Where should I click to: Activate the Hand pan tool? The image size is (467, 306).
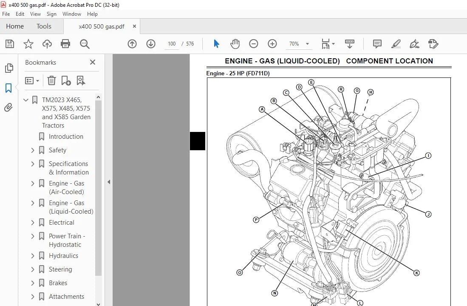coord(235,44)
